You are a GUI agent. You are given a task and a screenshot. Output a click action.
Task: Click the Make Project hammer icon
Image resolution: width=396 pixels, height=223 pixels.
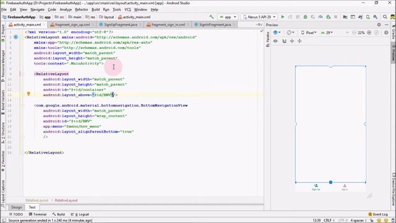tap(212, 17)
